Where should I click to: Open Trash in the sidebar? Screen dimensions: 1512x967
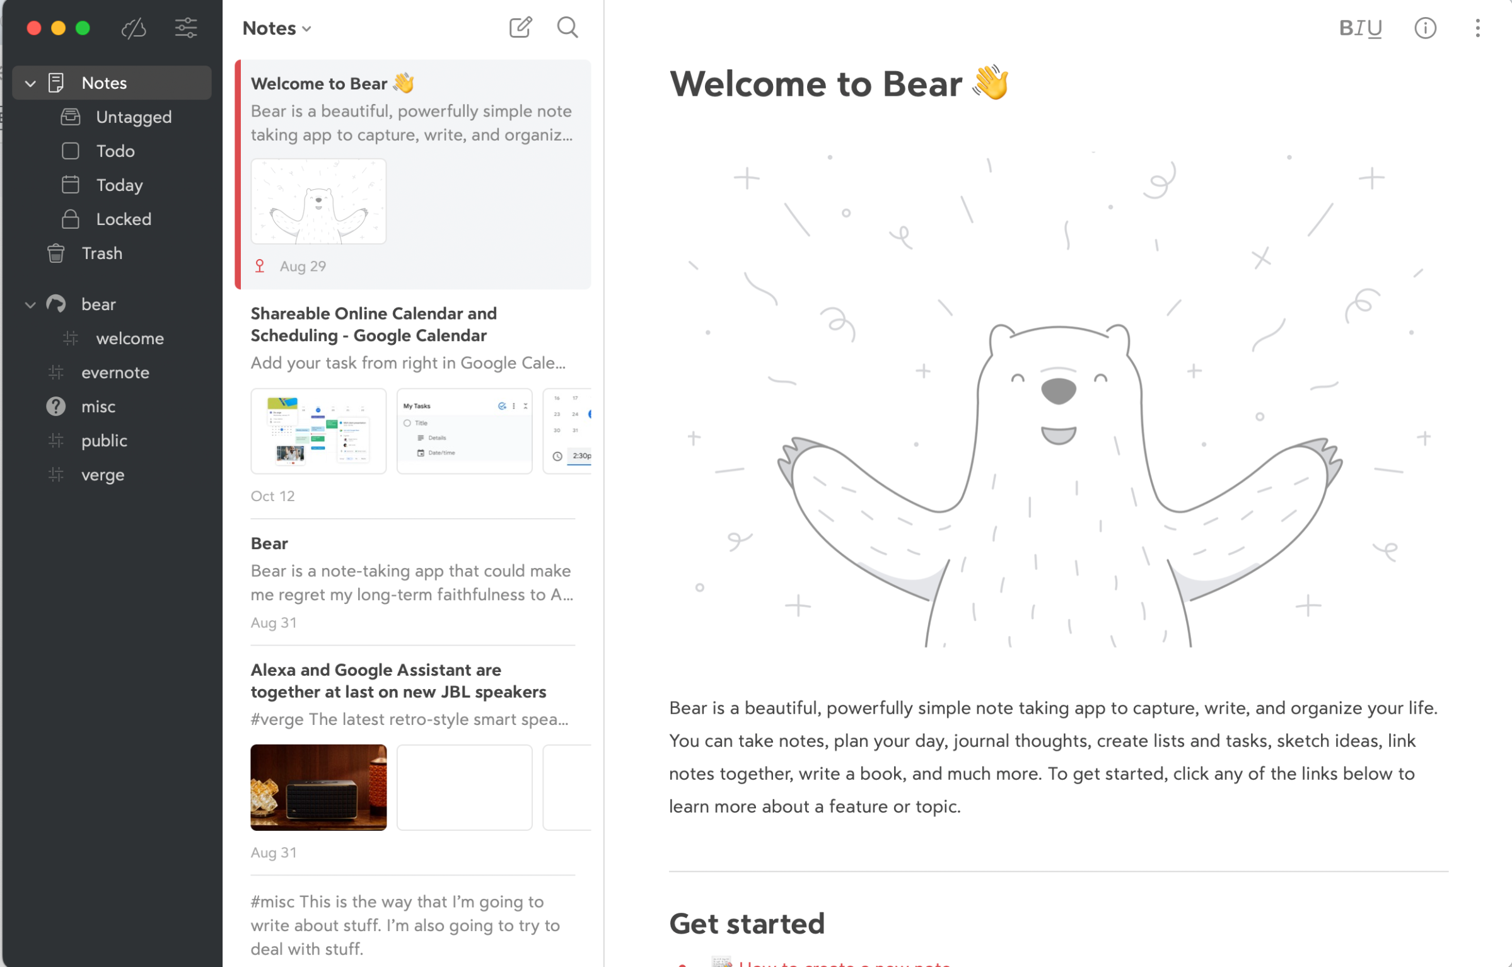click(102, 253)
